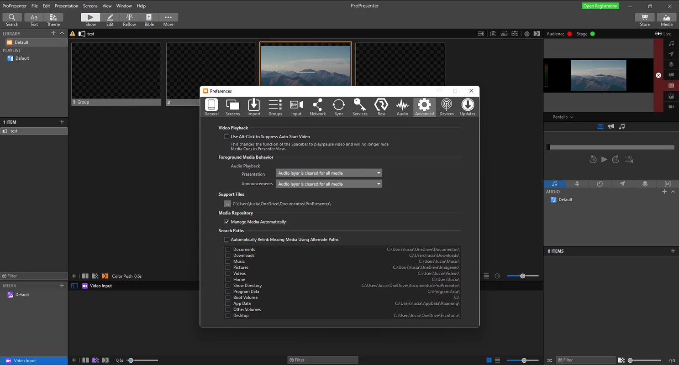
Task: Open the Input camera icon
Action: [296, 107]
